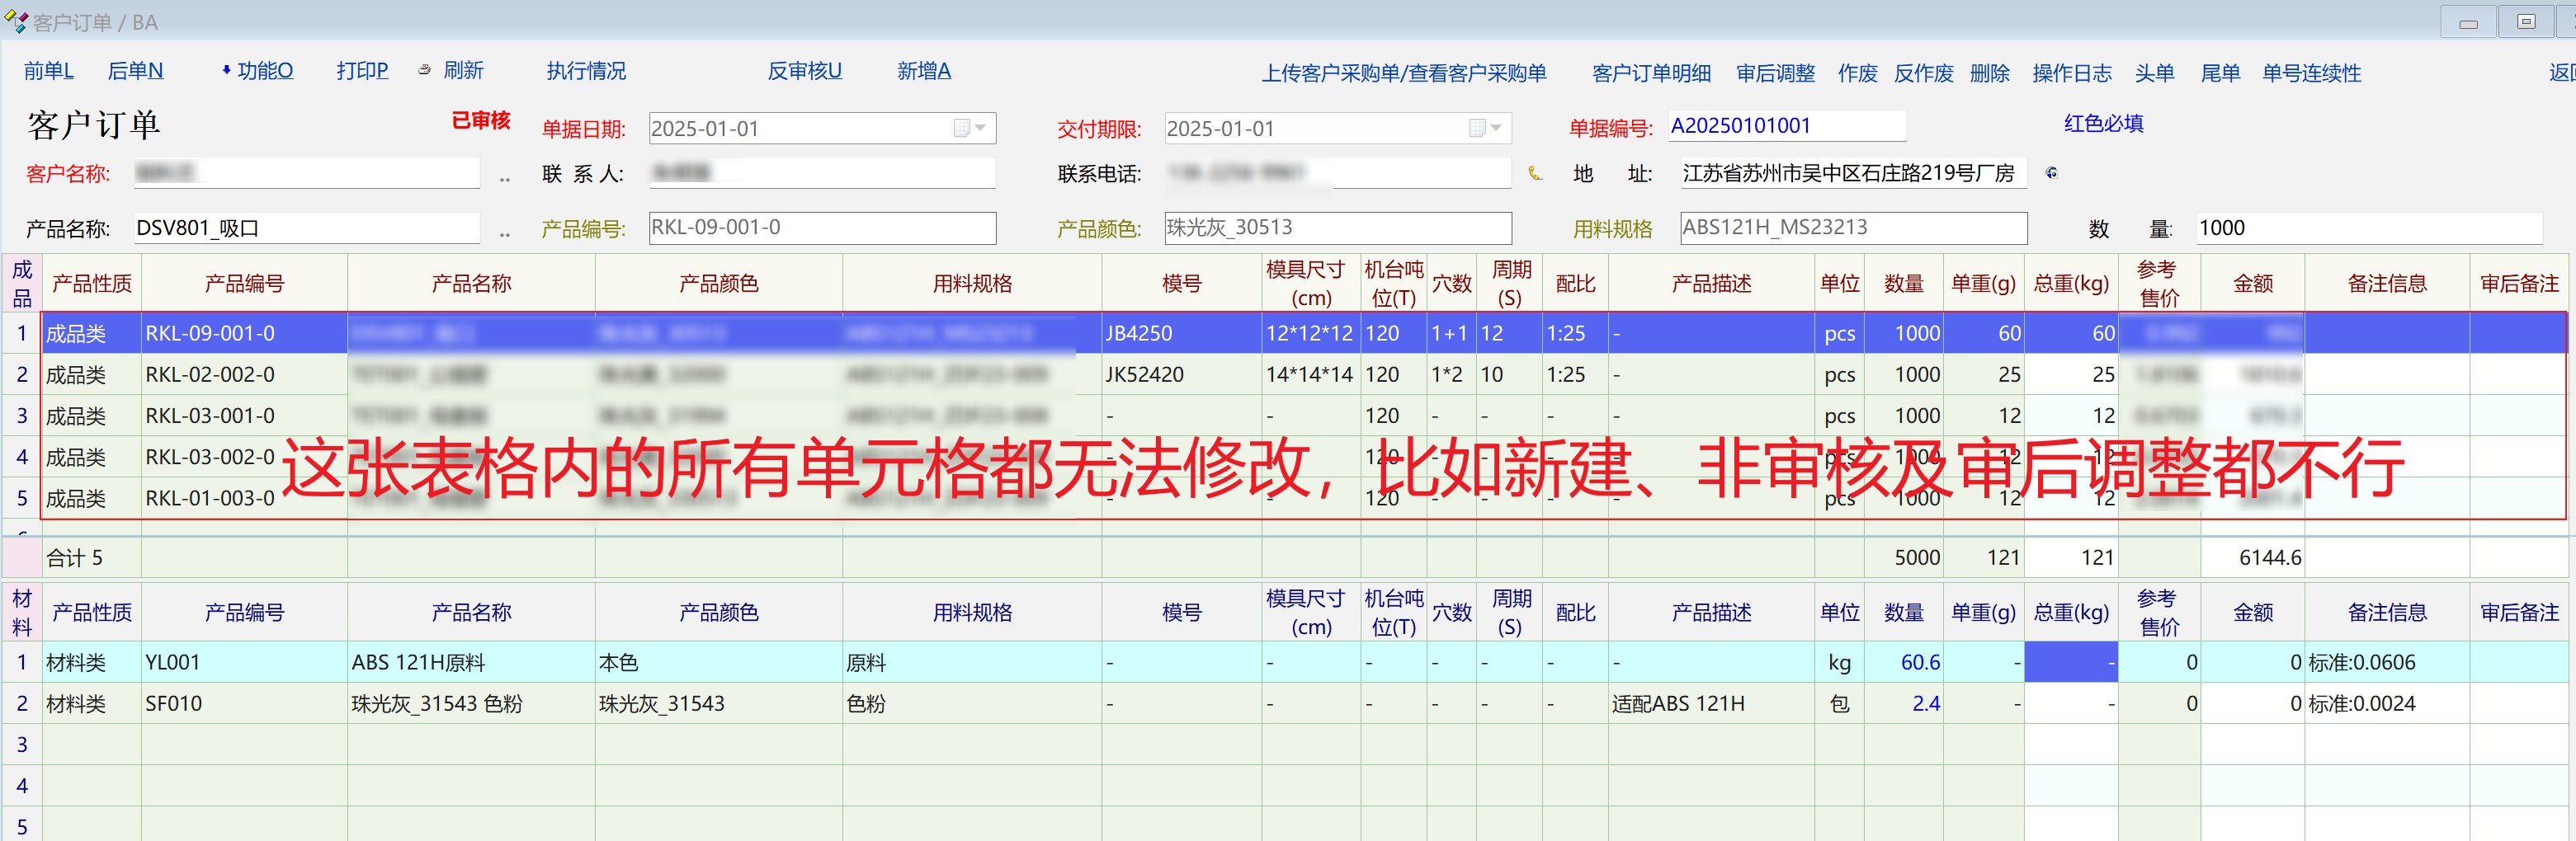Image resolution: width=2576 pixels, height=841 pixels.
Task: Click the calendar icon in 交付期限 field
Action: click(1477, 128)
